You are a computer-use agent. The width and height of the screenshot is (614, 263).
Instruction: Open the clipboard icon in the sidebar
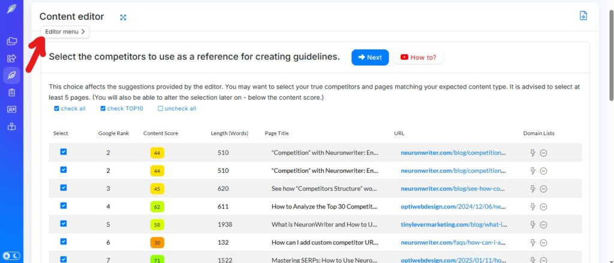[12, 93]
